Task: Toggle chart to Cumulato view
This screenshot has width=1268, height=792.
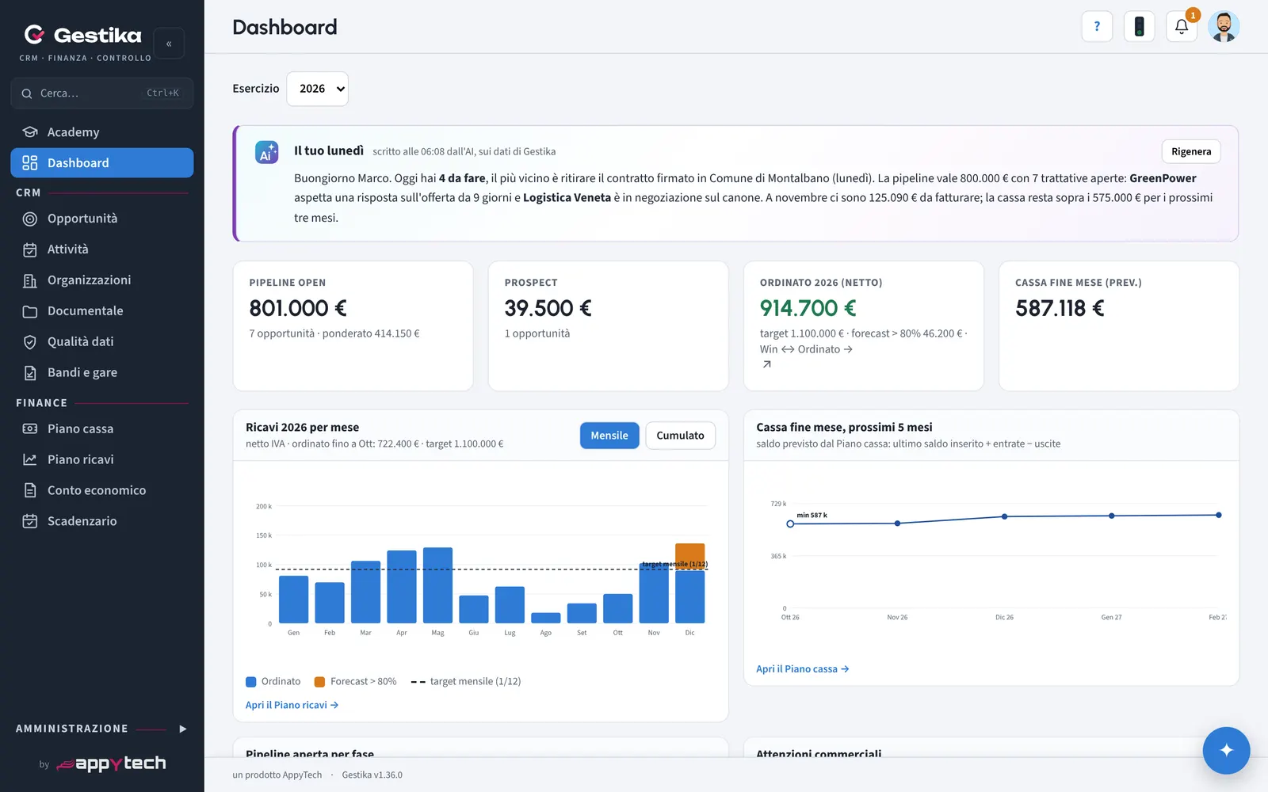Action: 680,436
